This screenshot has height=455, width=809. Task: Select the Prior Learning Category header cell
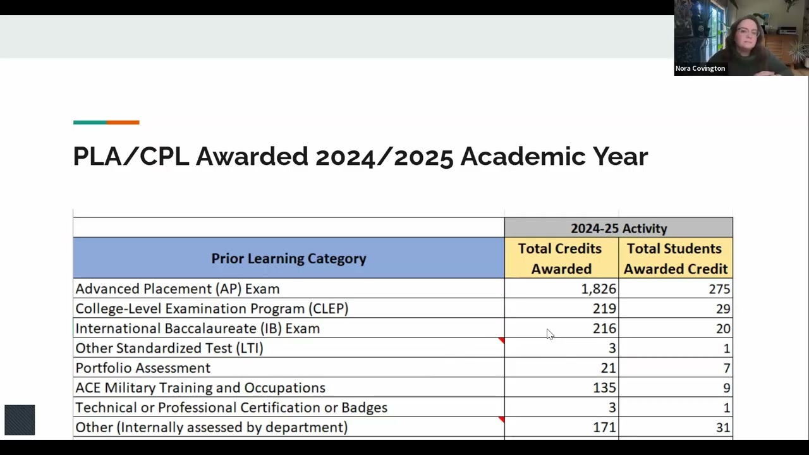pyautogui.click(x=289, y=258)
